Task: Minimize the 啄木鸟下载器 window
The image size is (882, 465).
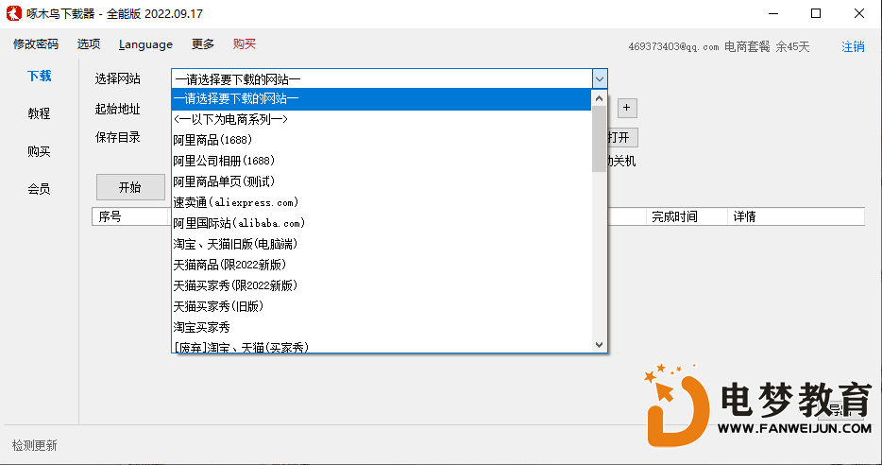Action: tap(773, 13)
